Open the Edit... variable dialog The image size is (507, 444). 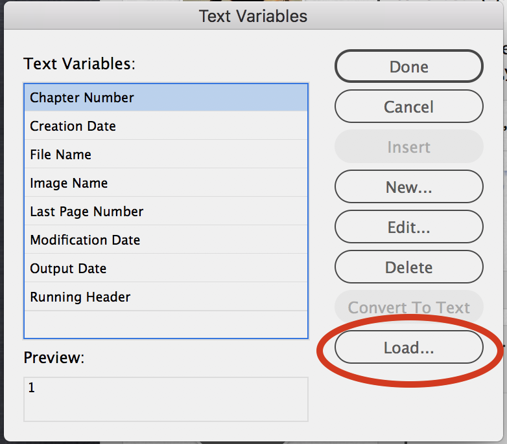[x=408, y=227]
